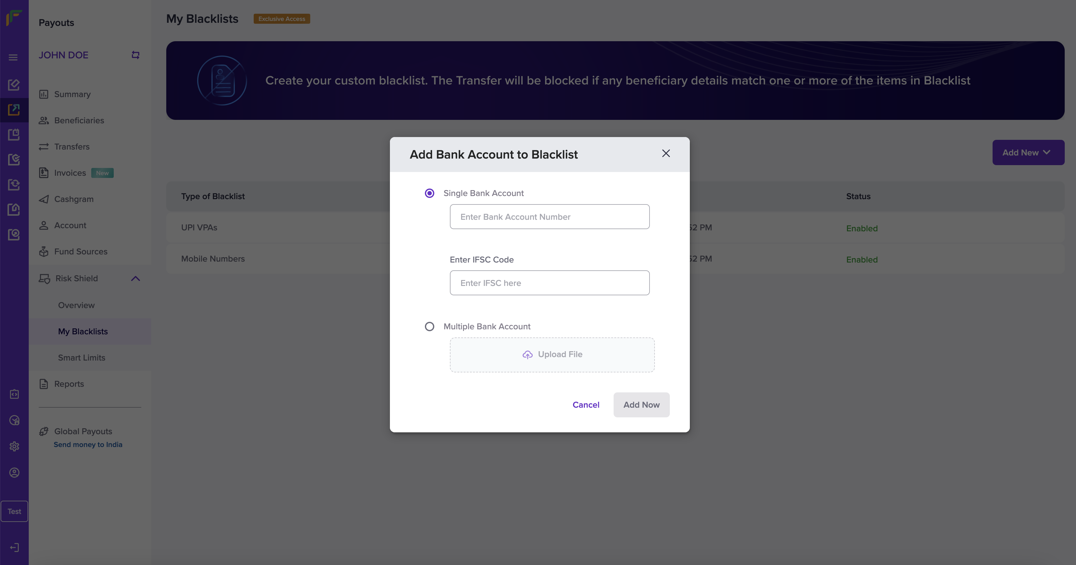Open Smart Limits in the sidebar
Viewport: 1076px width, 565px height.
coord(82,358)
